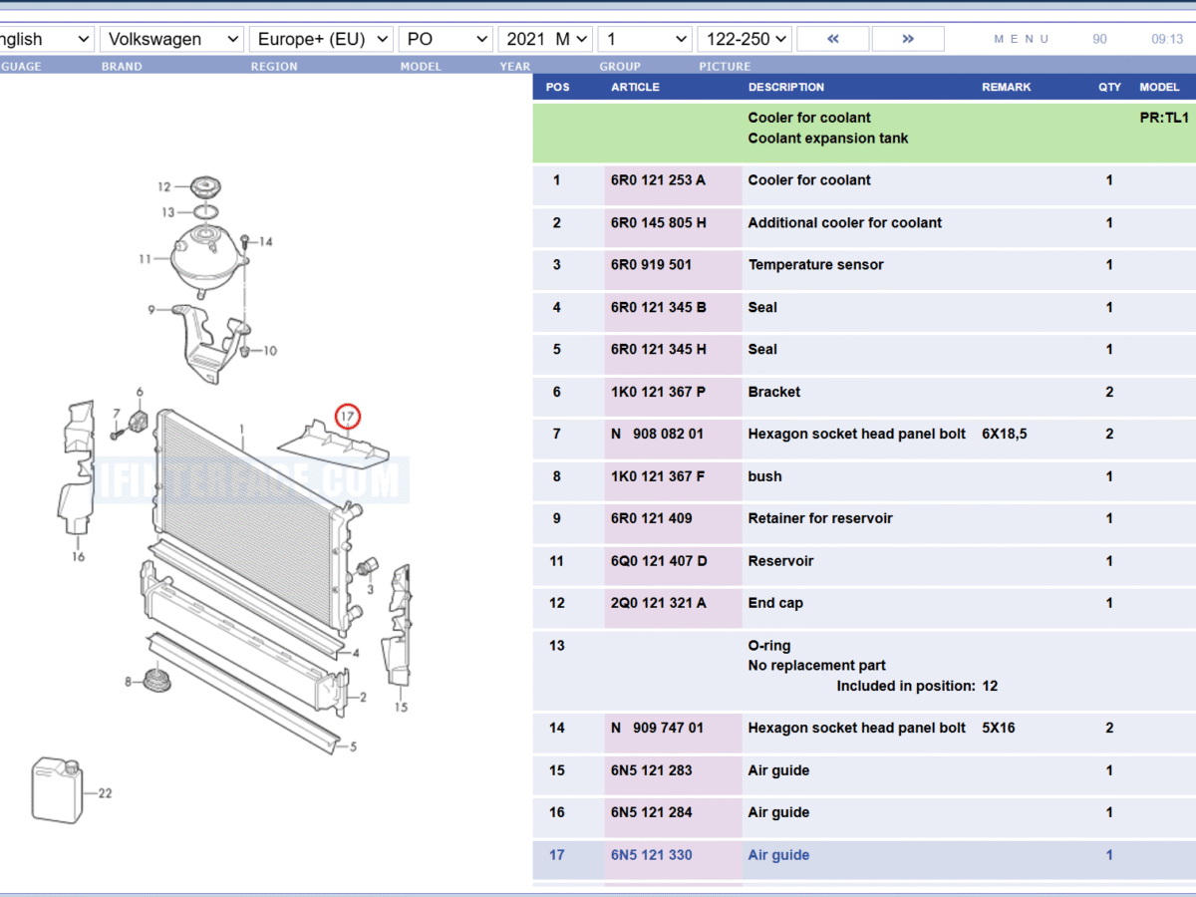Click article number 6R0 919 501
Image resolution: width=1196 pixels, height=897 pixels.
[x=651, y=265]
